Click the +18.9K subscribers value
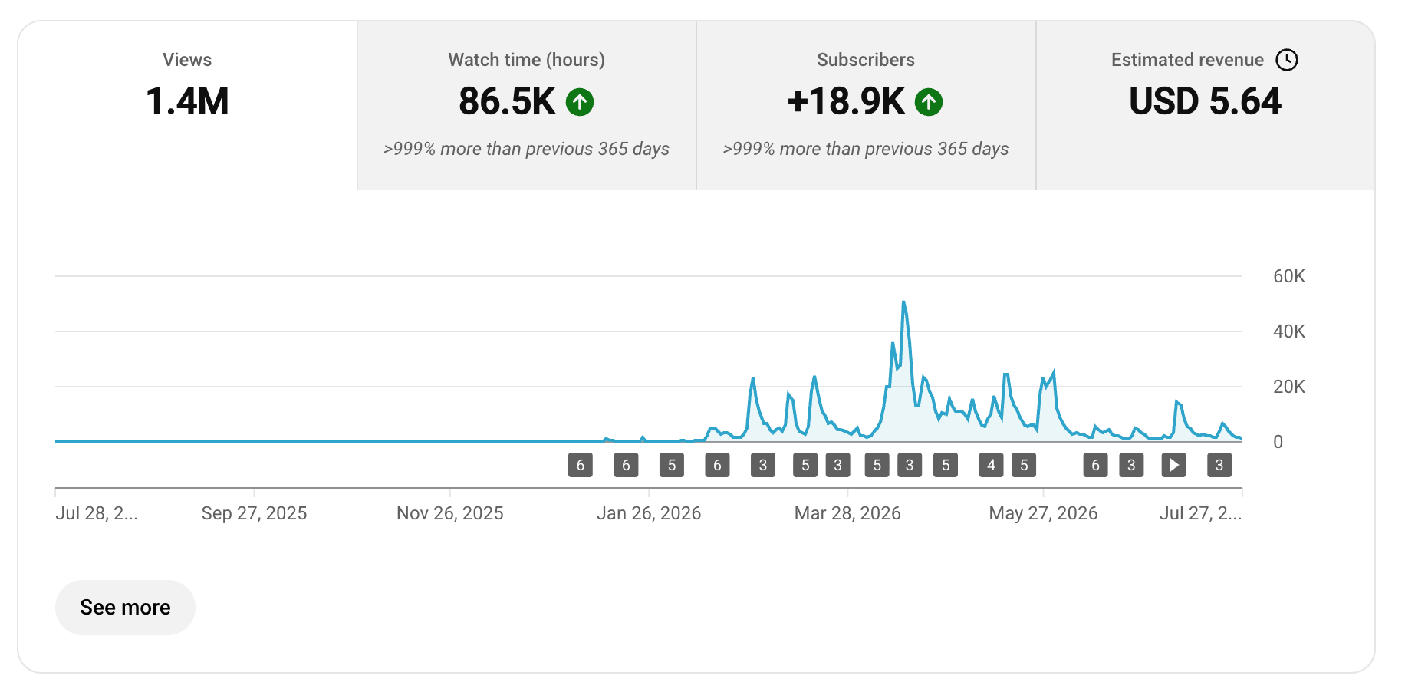Screen dimensions: 1405x692 (847, 101)
